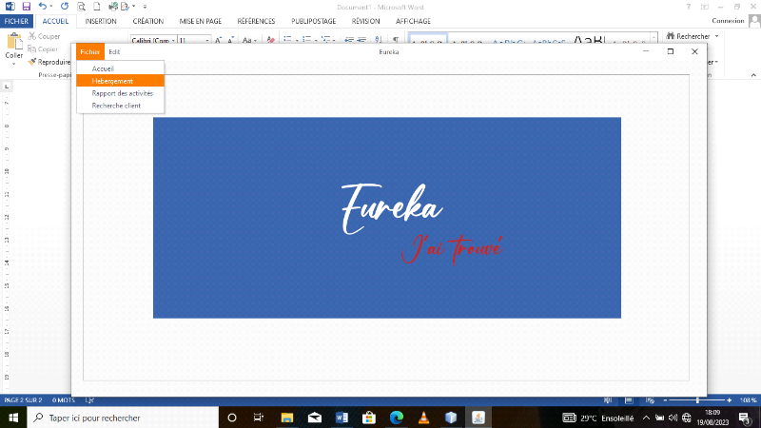Image resolution: width=761 pixels, height=428 pixels.
Task: Open the print preview magnifier icon in Word
Action: (81, 7)
